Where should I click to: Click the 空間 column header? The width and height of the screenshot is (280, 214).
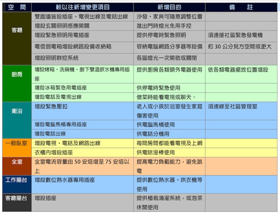coord(17,7)
